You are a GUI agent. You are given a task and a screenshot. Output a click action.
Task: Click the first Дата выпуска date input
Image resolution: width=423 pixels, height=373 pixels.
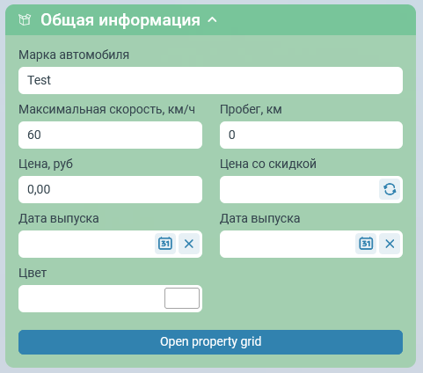pyautogui.click(x=86, y=244)
